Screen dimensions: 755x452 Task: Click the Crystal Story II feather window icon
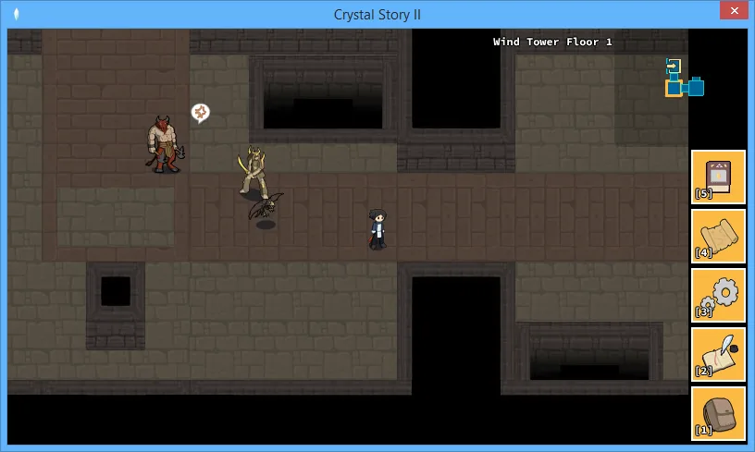click(x=17, y=15)
